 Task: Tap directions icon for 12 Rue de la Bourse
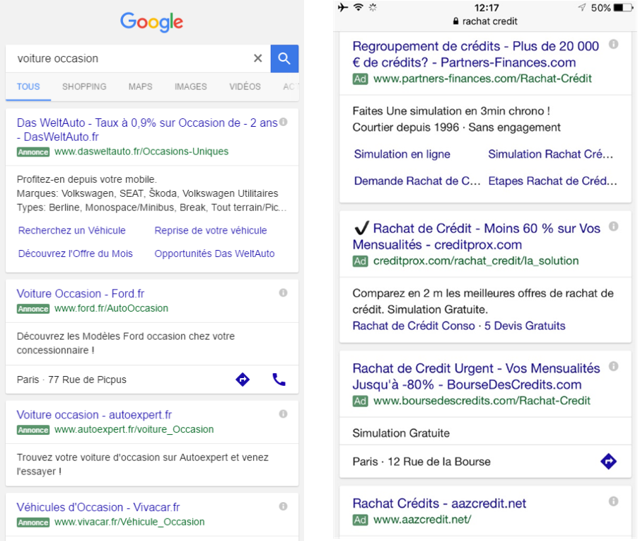609,461
